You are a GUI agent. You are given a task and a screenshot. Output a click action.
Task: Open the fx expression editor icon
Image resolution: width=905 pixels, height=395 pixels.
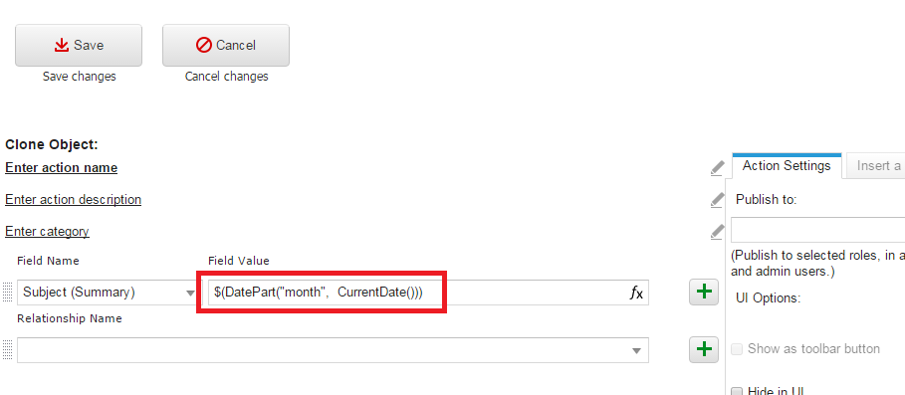click(x=635, y=294)
